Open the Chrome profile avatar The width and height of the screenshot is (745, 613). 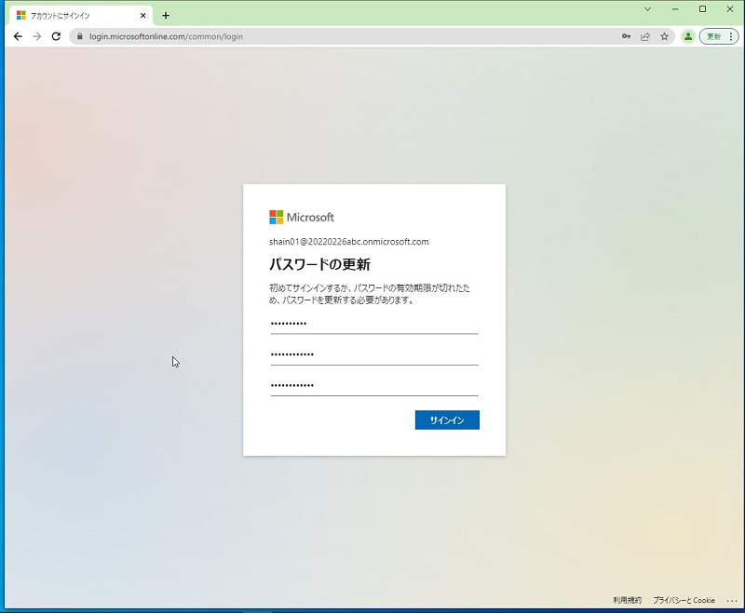pos(688,36)
